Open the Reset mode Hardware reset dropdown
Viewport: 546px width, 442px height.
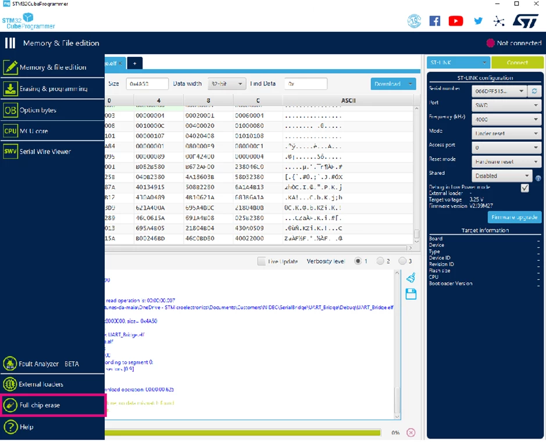click(x=506, y=161)
